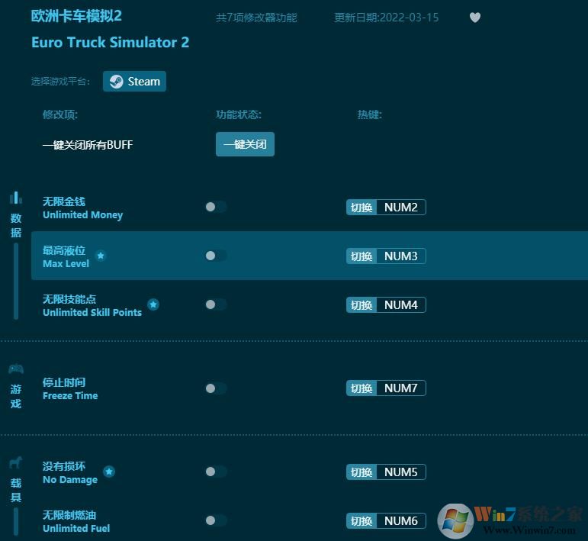Click the 修改项 column header
588x541 pixels.
tap(60, 114)
